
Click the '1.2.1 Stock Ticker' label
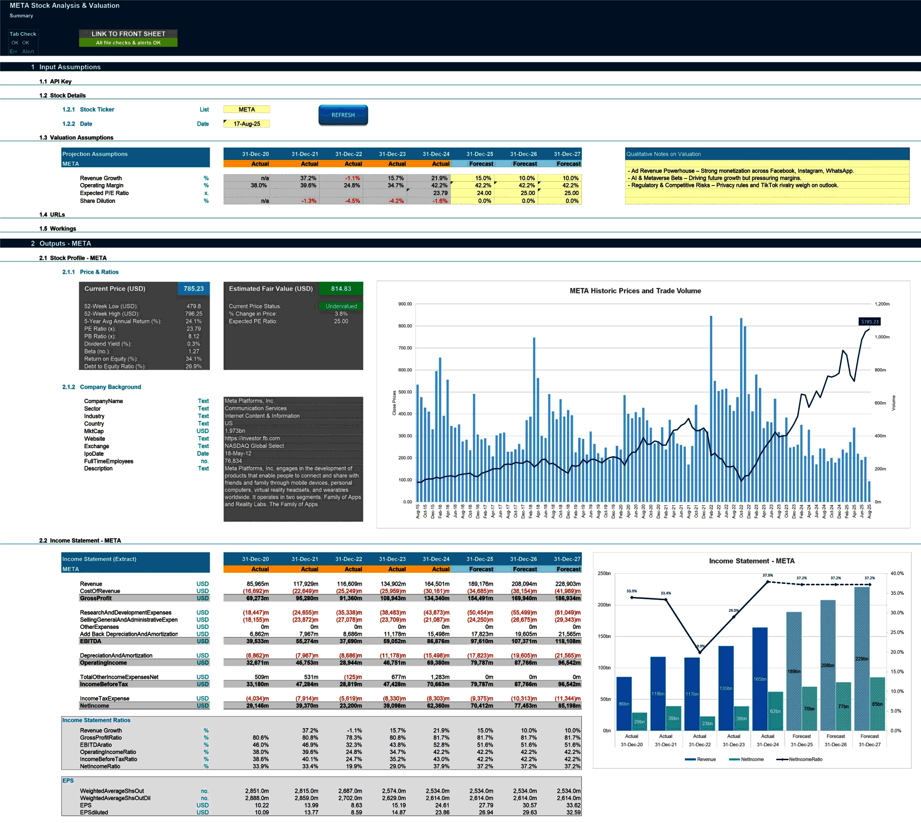(88, 109)
